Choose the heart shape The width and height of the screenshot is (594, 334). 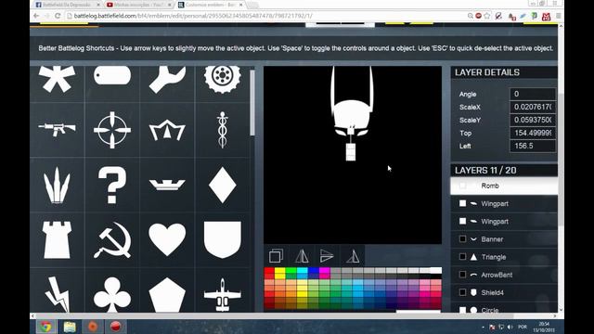click(167, 239)
